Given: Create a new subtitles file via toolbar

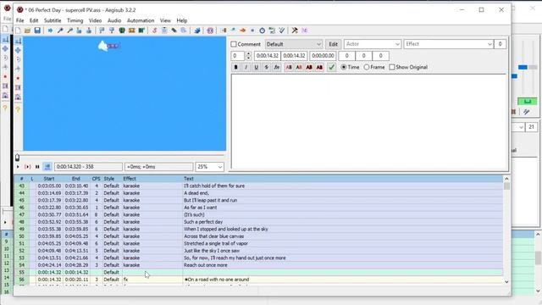Looking at the screenshot, I should [18, 30].
